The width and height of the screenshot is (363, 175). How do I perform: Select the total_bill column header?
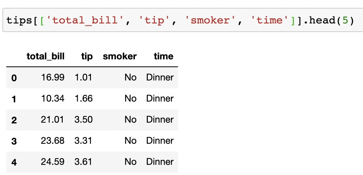(45, 56)
